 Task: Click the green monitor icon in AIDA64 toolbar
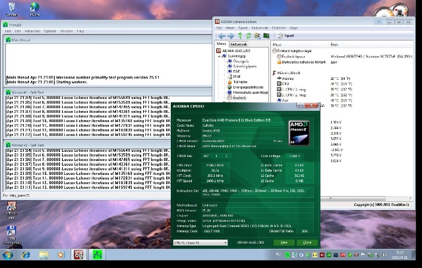[x=266, y=36]
